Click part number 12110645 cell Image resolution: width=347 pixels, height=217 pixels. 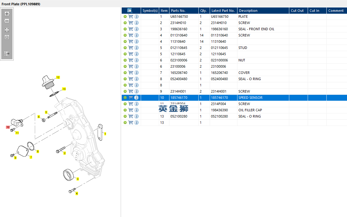click(184, 54)
